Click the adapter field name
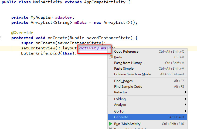197x129 pixels. (x=63, y=18)
